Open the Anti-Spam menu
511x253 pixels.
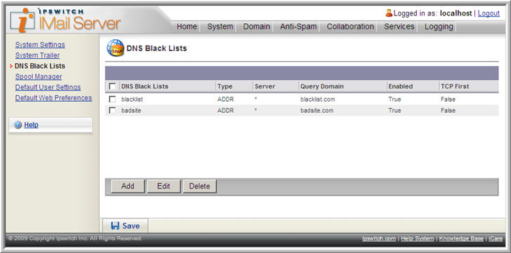coord(298,27)
